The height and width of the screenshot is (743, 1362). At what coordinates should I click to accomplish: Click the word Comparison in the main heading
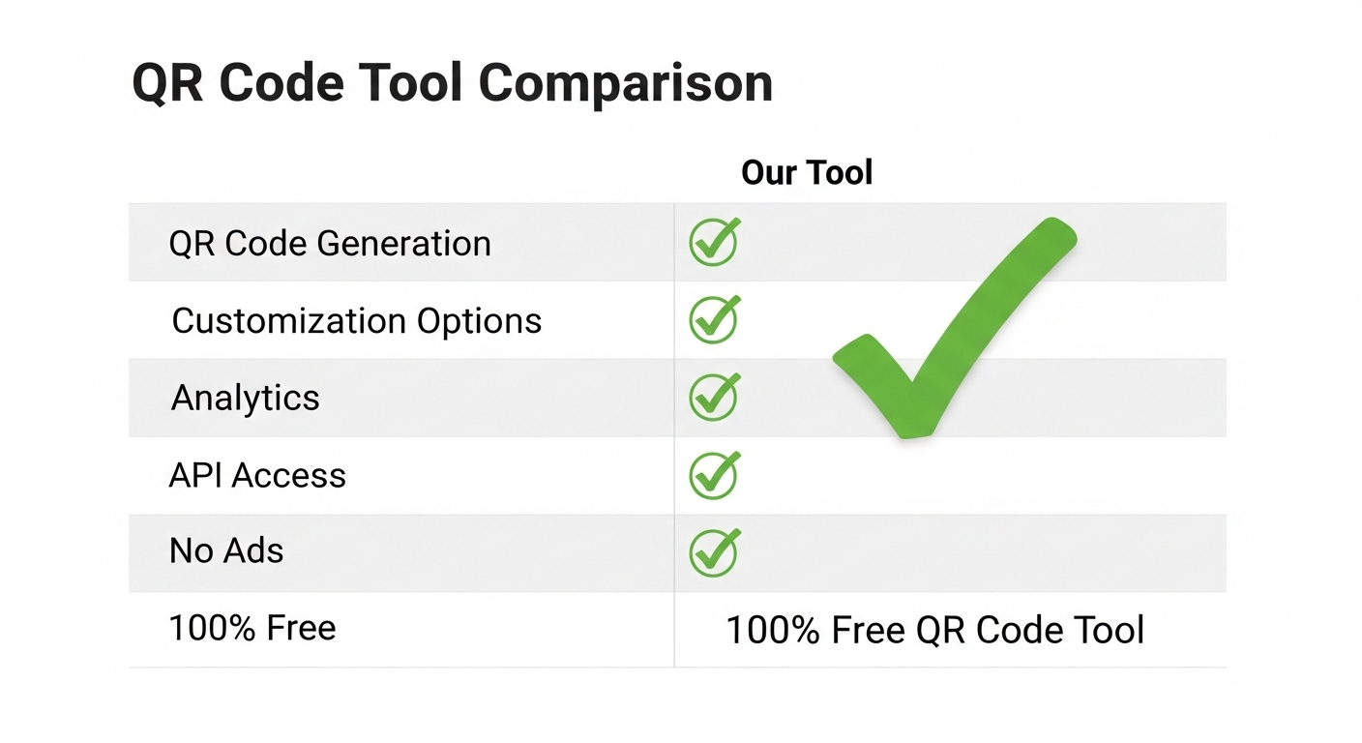click(626, 83)
